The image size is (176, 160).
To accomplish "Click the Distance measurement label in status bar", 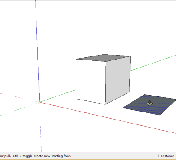I will (168, 156).
